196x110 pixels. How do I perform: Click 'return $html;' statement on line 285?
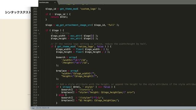[x=59, y=17]
